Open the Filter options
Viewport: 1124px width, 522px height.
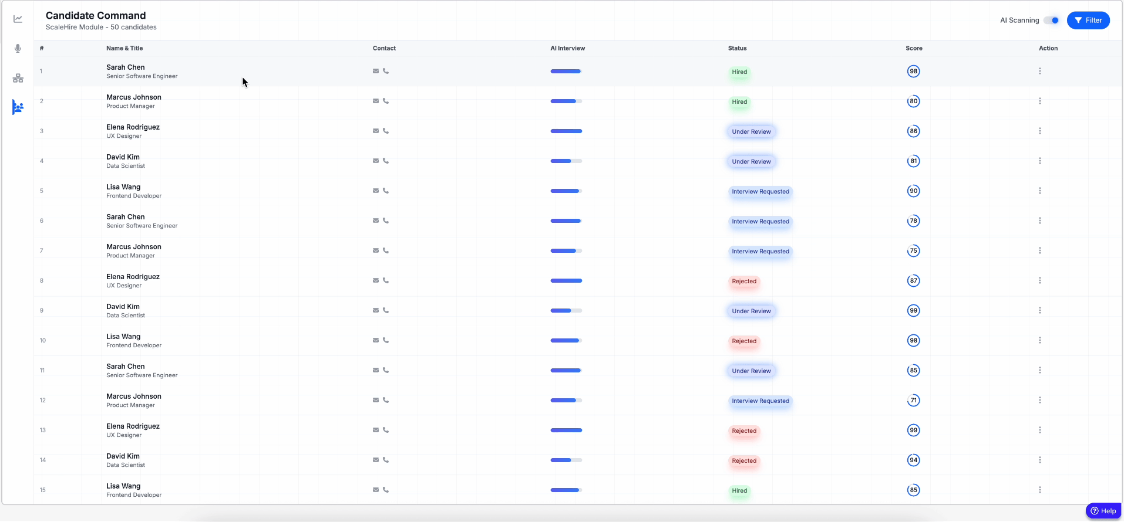pyautogui.click(x=1088, y=21)
